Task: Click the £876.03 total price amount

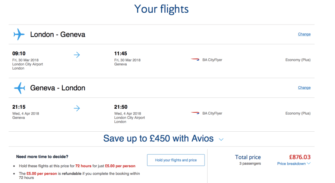Action: coord(300,157)
